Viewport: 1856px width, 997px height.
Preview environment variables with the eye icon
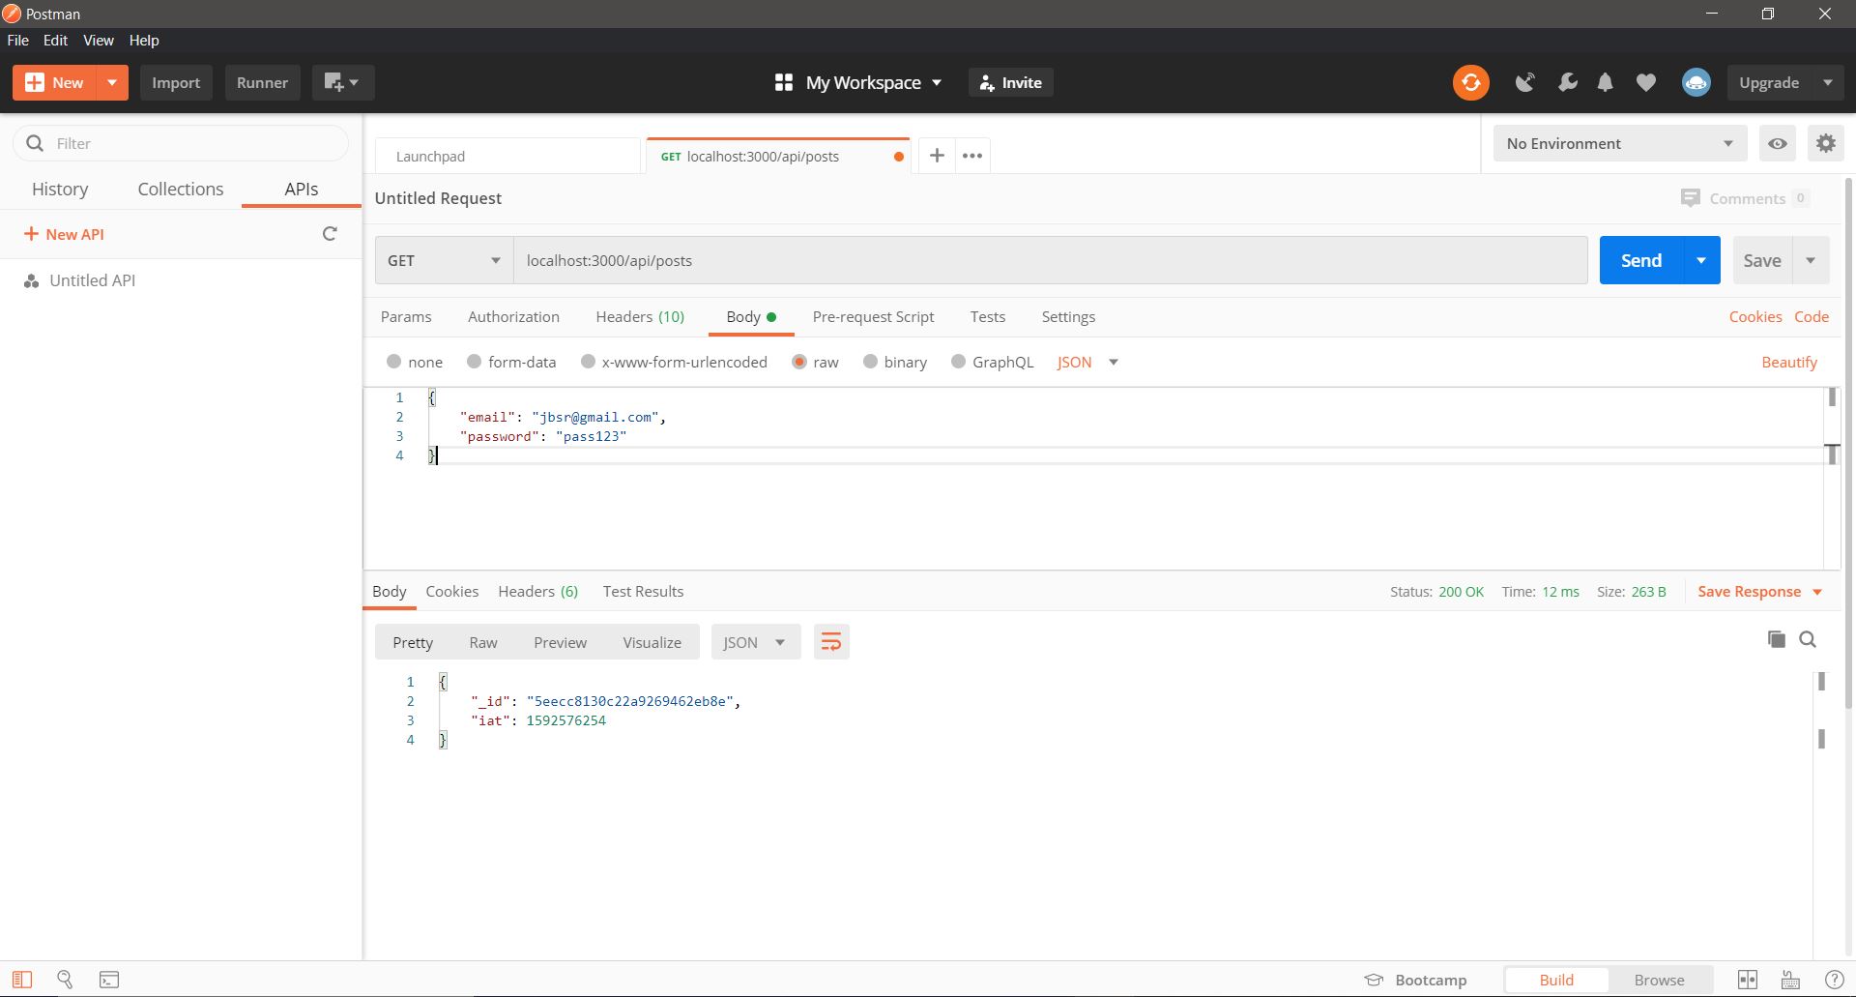(x=1777, y=143)
